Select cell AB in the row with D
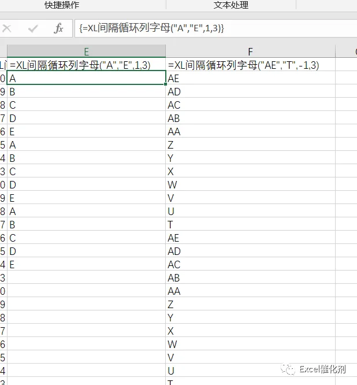Viewport: 357px width, 385px height. click(x=251, y=119)
